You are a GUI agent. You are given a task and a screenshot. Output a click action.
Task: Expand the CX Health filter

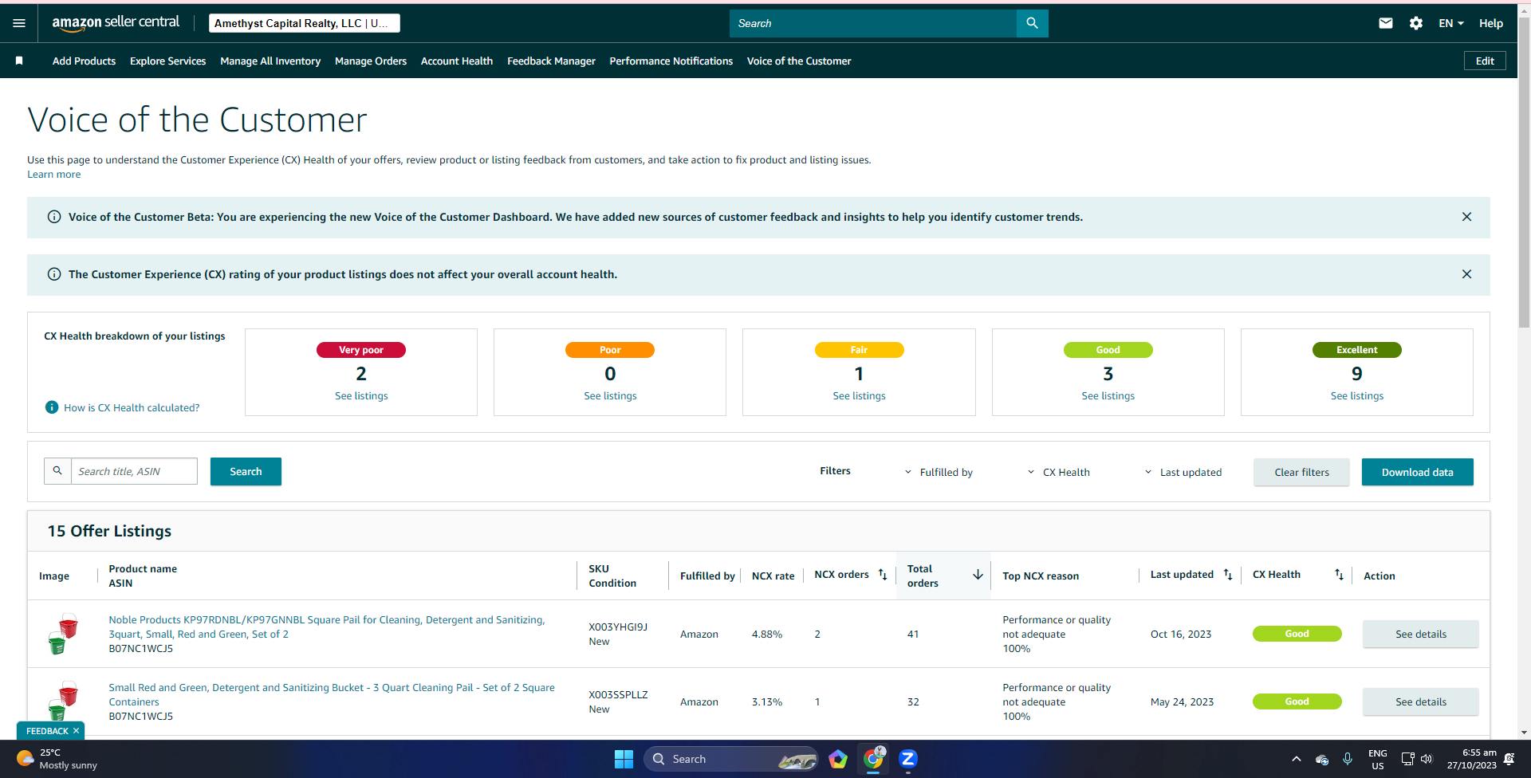point(1058,472)
